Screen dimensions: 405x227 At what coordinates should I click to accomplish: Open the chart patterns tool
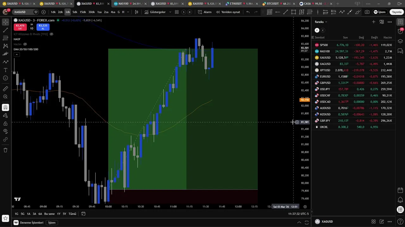click(x=5, y=46)
